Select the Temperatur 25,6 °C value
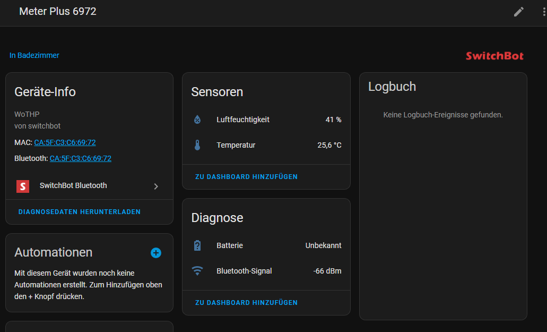 point(329,145)
